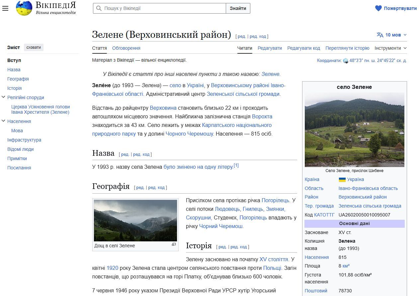Open the village photo in the infobox
The image size is (419, 296).
click(354, 130)
